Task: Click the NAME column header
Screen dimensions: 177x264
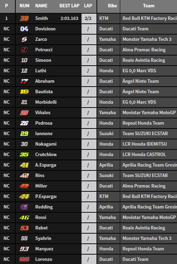Action: click(41, 6)
